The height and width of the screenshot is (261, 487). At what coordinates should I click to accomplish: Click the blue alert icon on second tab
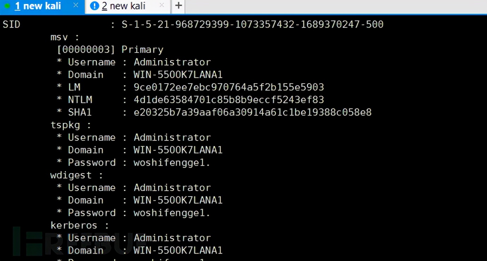(94, 6)
